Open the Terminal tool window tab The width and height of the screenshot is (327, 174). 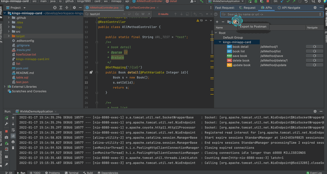coord(71,173)
